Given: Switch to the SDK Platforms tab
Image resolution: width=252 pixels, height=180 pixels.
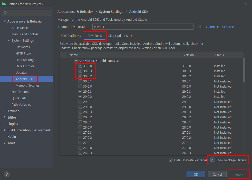Looking at the screenshot, I should (x=71, y=36).
